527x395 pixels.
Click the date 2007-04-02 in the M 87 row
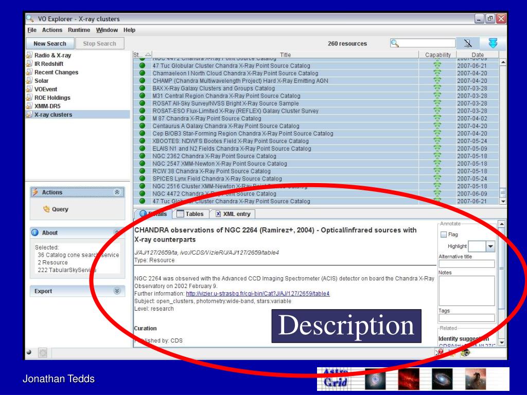[472, 118]
